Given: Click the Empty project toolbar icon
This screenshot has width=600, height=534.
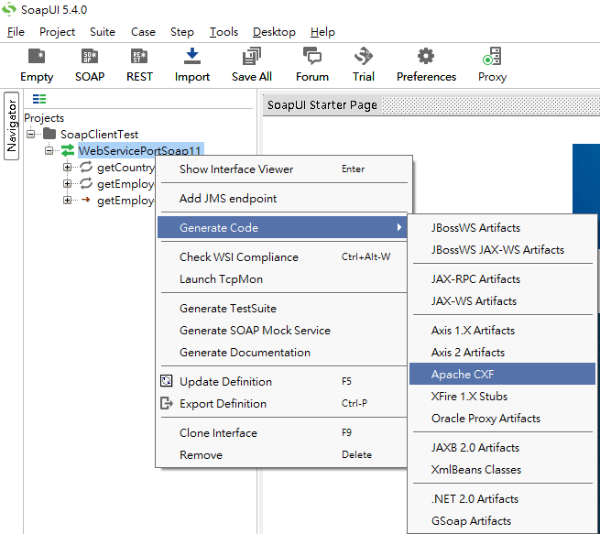Looking at the screenshot, I should point(37,57).
